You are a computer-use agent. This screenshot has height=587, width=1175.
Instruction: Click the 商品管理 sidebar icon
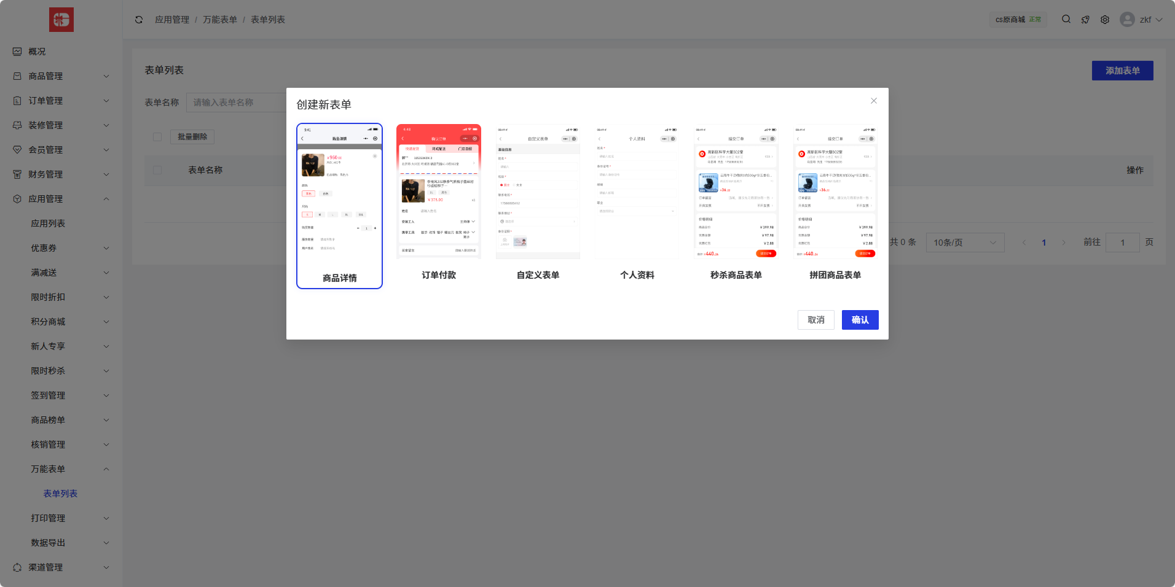[x=17, y=76]
